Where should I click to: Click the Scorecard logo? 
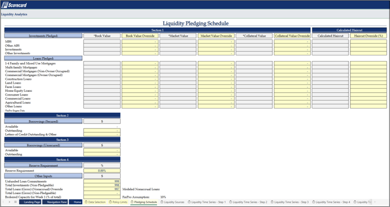(x=14, y=5)
